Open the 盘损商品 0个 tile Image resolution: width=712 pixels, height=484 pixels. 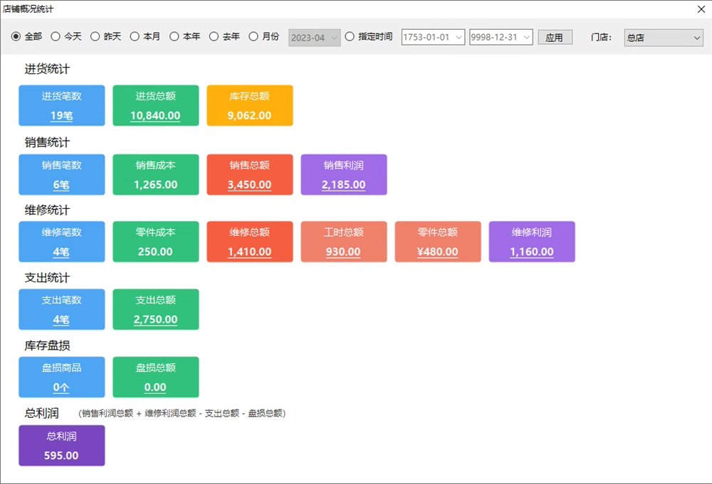point(62,377)
